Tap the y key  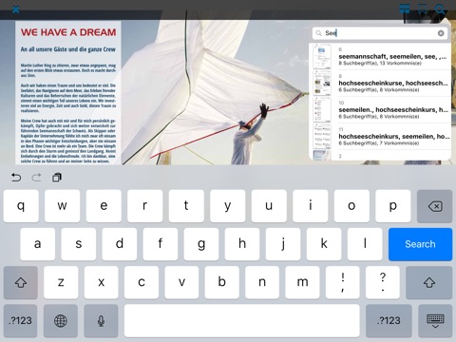coord(227,206)
